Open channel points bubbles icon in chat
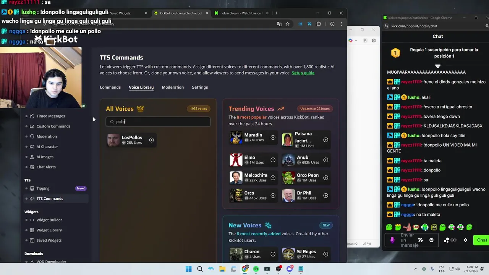This screenshot has height=275, width=489. 446,240
